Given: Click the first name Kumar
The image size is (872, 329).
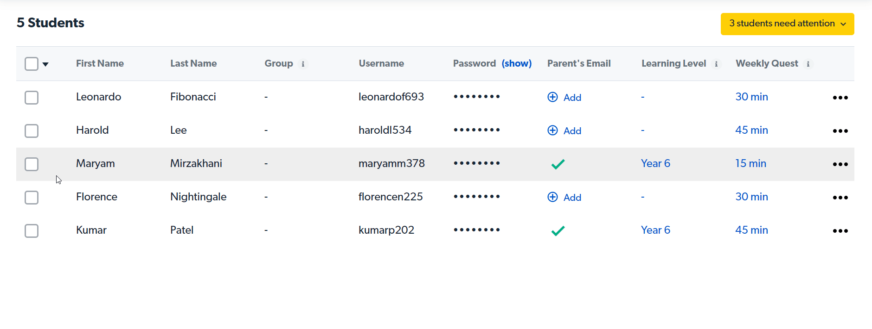Looking at the screenshot, I should (x=91, y=230).
